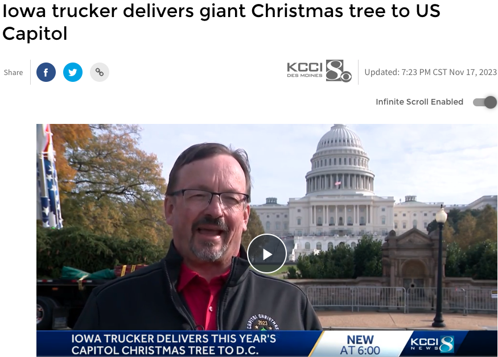
Task: Click the DES MOINES text under KCCI
Action: click(304, 76)
